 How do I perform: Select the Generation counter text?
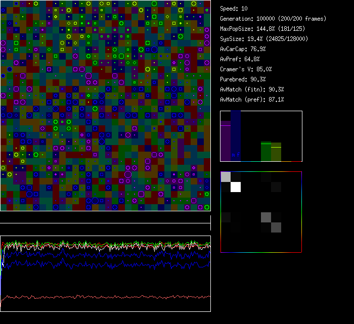pyautogui.click(x=273, y=19)
